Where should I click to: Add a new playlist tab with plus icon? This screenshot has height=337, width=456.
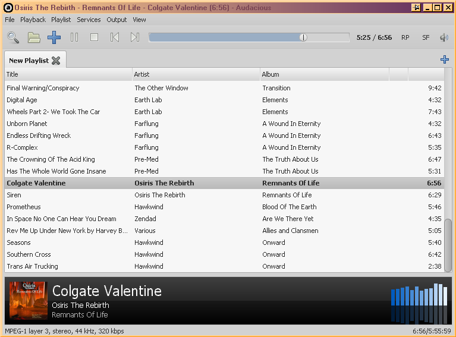[x=444, y=59]
